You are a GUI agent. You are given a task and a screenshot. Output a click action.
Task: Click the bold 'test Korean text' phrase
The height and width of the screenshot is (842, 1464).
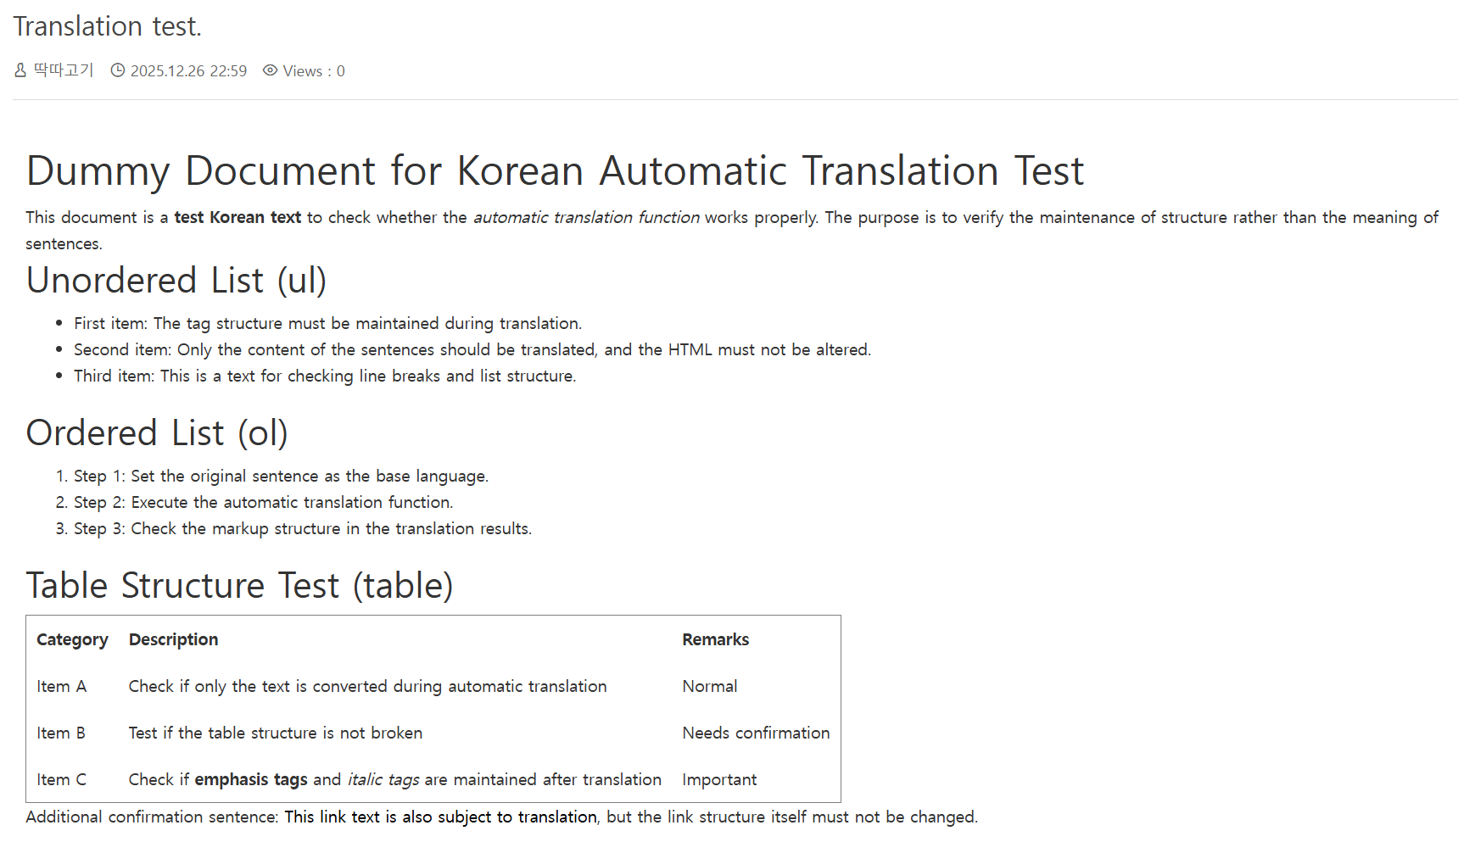(237, 217)
